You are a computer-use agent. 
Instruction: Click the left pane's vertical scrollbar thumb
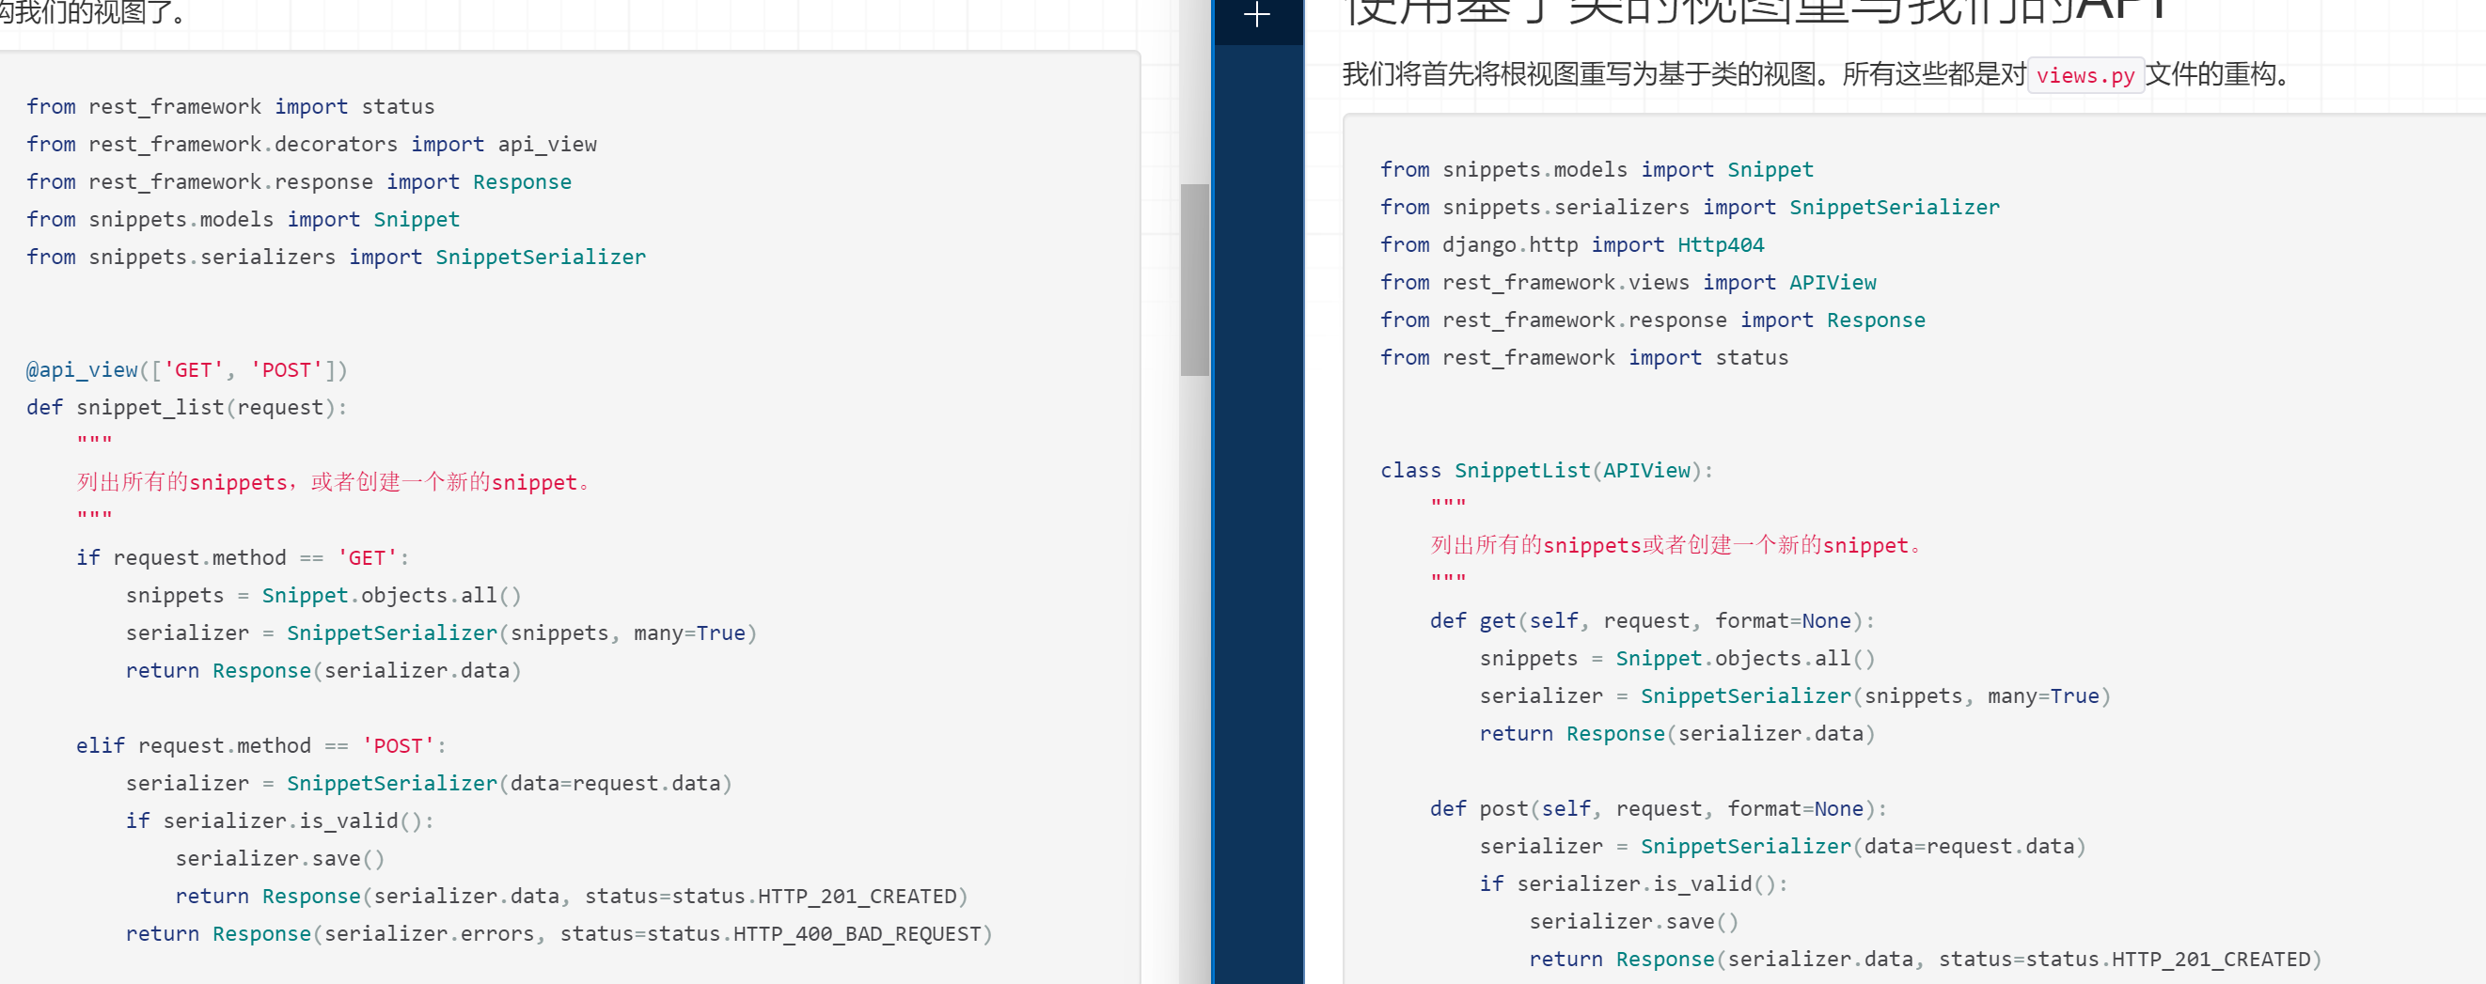[x=1195, y=280]
